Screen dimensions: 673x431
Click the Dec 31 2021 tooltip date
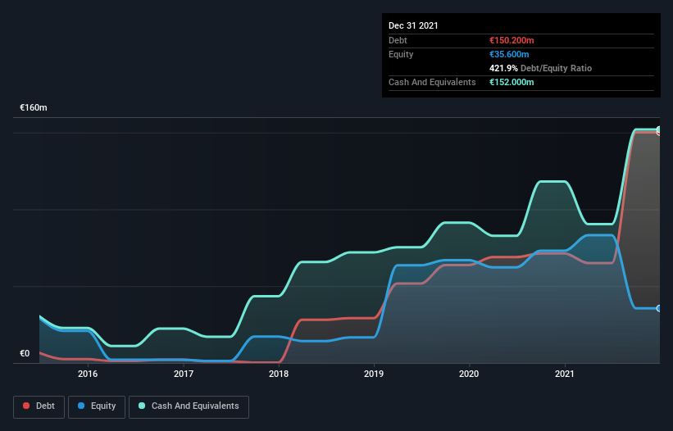point(413,25)
